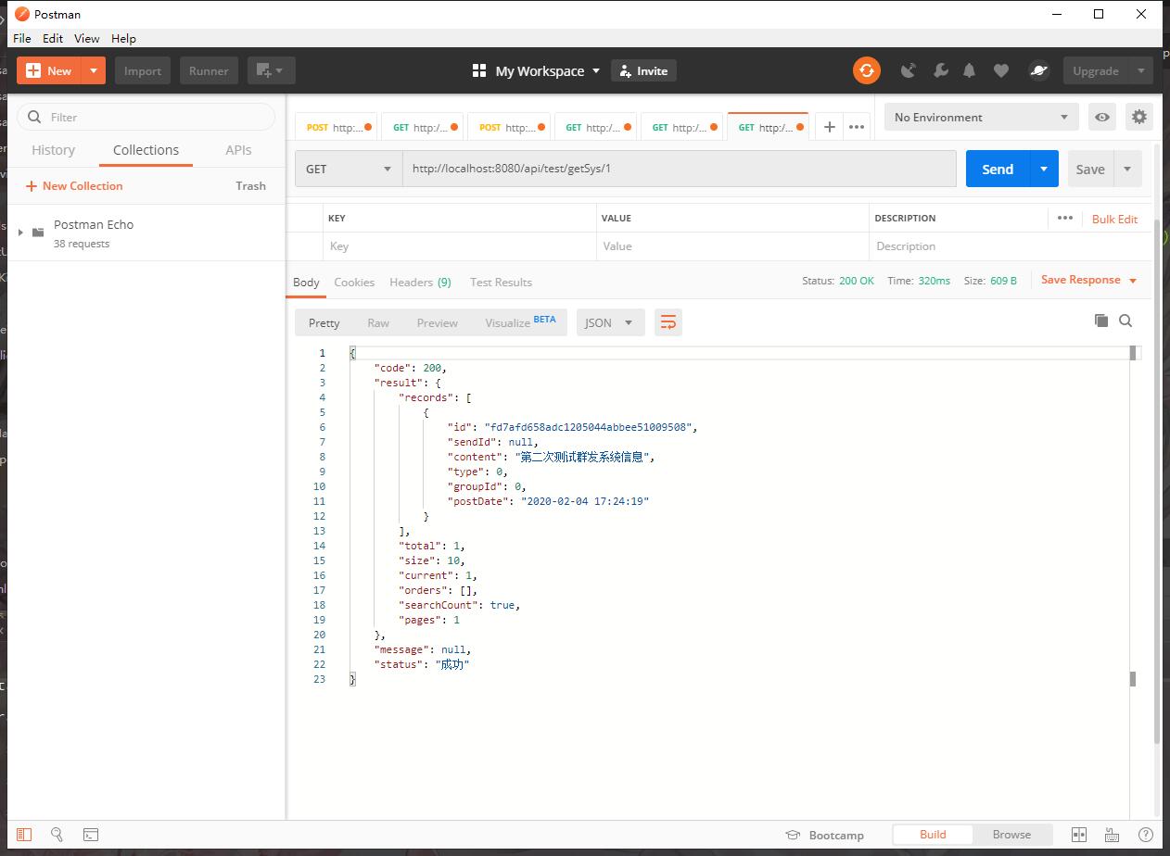Image resolution: width=1170 pixels, height=856 pixels.
Task: Select Preview response view
Action: pyautogui.click(x=438, y=322)
